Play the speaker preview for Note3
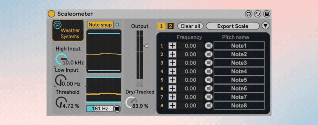This screenshot has height=125, width=318. pyautogui.click(x=208, y=63)
